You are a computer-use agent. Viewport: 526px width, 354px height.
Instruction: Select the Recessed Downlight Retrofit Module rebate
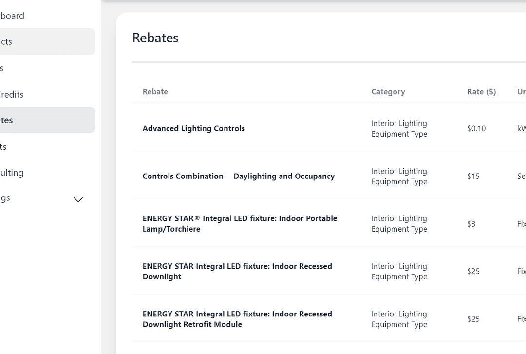coord(237,319)
